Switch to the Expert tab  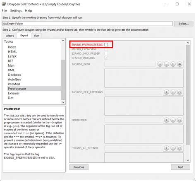[24, 36]
